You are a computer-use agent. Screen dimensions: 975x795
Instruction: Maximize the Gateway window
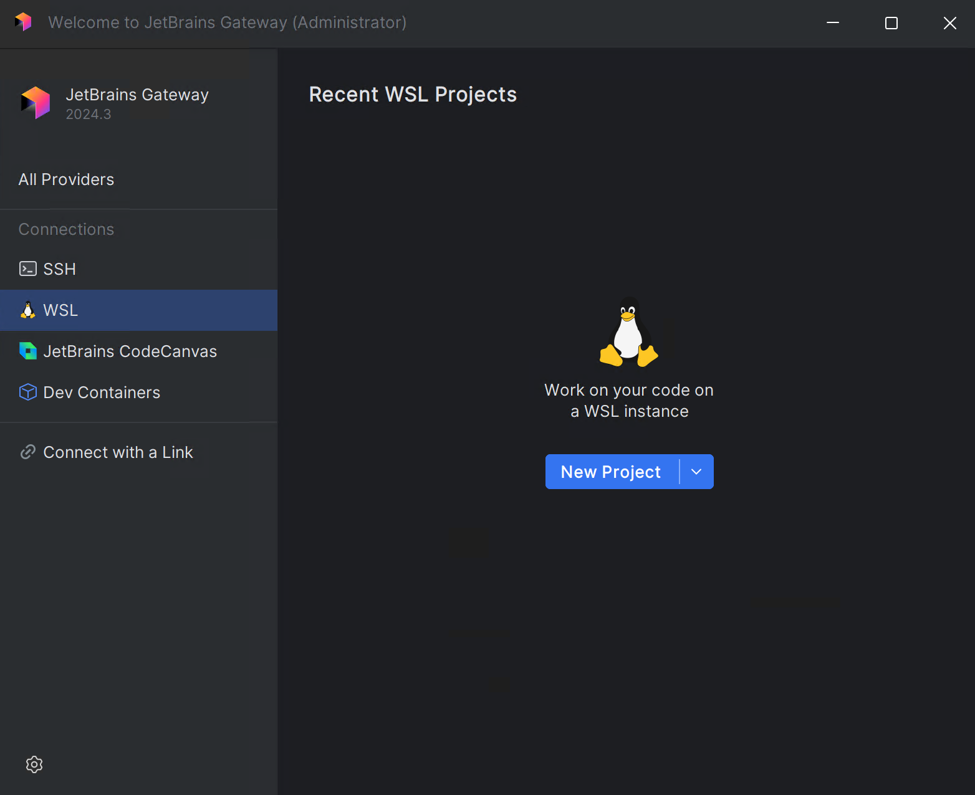click(x=891, y=23)
